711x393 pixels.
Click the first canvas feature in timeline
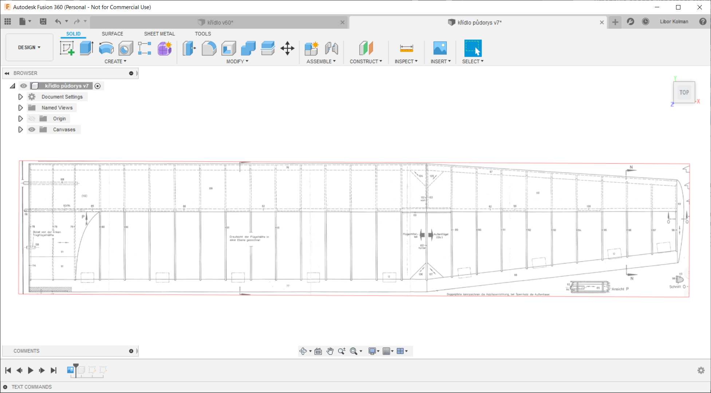[x=71, y=370]
